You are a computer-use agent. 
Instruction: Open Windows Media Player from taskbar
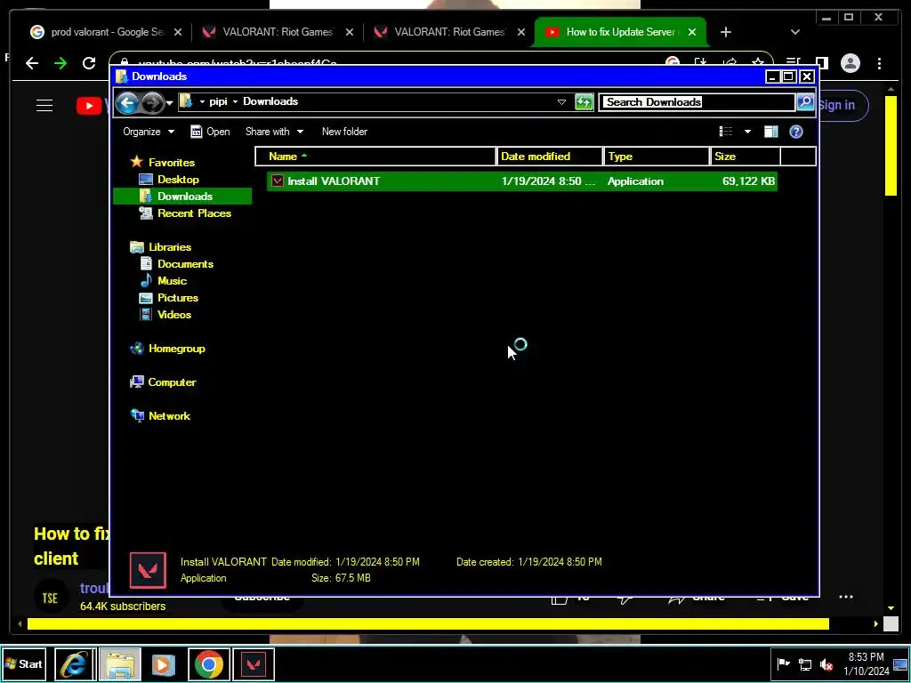click(164, 663)
